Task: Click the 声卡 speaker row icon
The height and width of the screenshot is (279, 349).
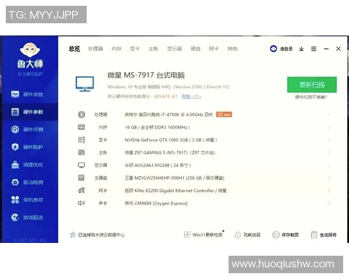Action: [x=81, y=203]
